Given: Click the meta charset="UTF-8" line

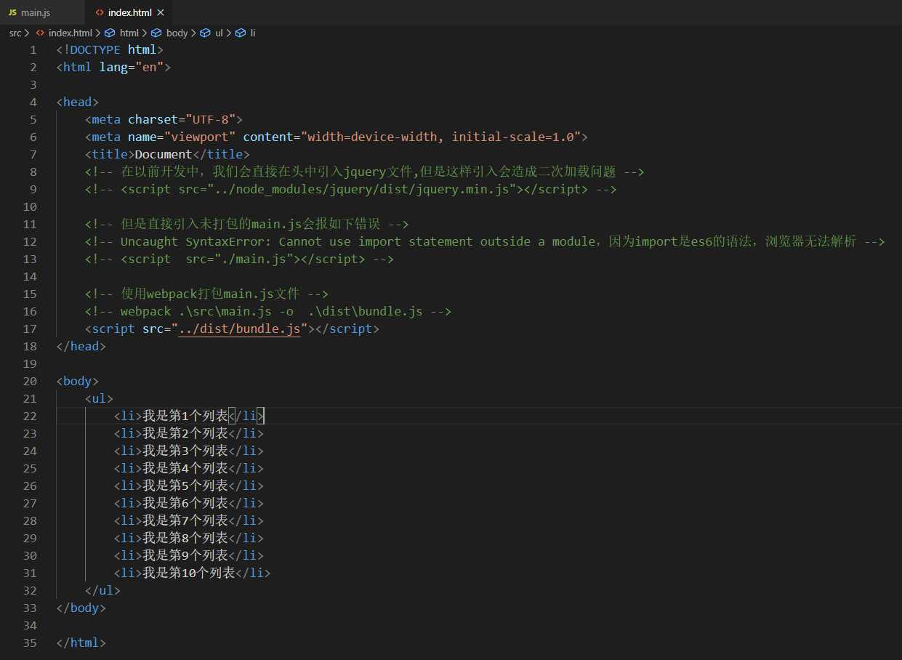Looking at the screenshot, I should tap(164, 119).
